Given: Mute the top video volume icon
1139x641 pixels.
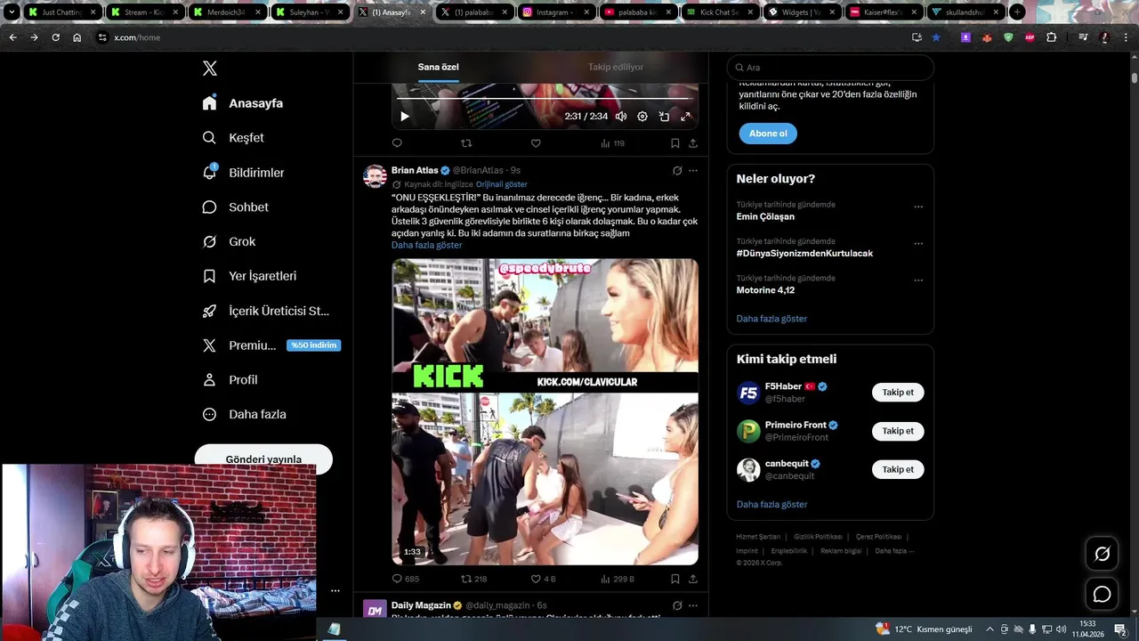Looking at the screenshot, I should [x=621, y=116].
